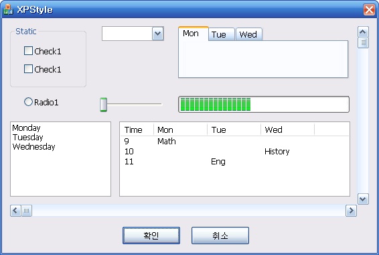Click the Eng cell
The width and height of the screenshot is (379, 255).
(x=218, y=162)
